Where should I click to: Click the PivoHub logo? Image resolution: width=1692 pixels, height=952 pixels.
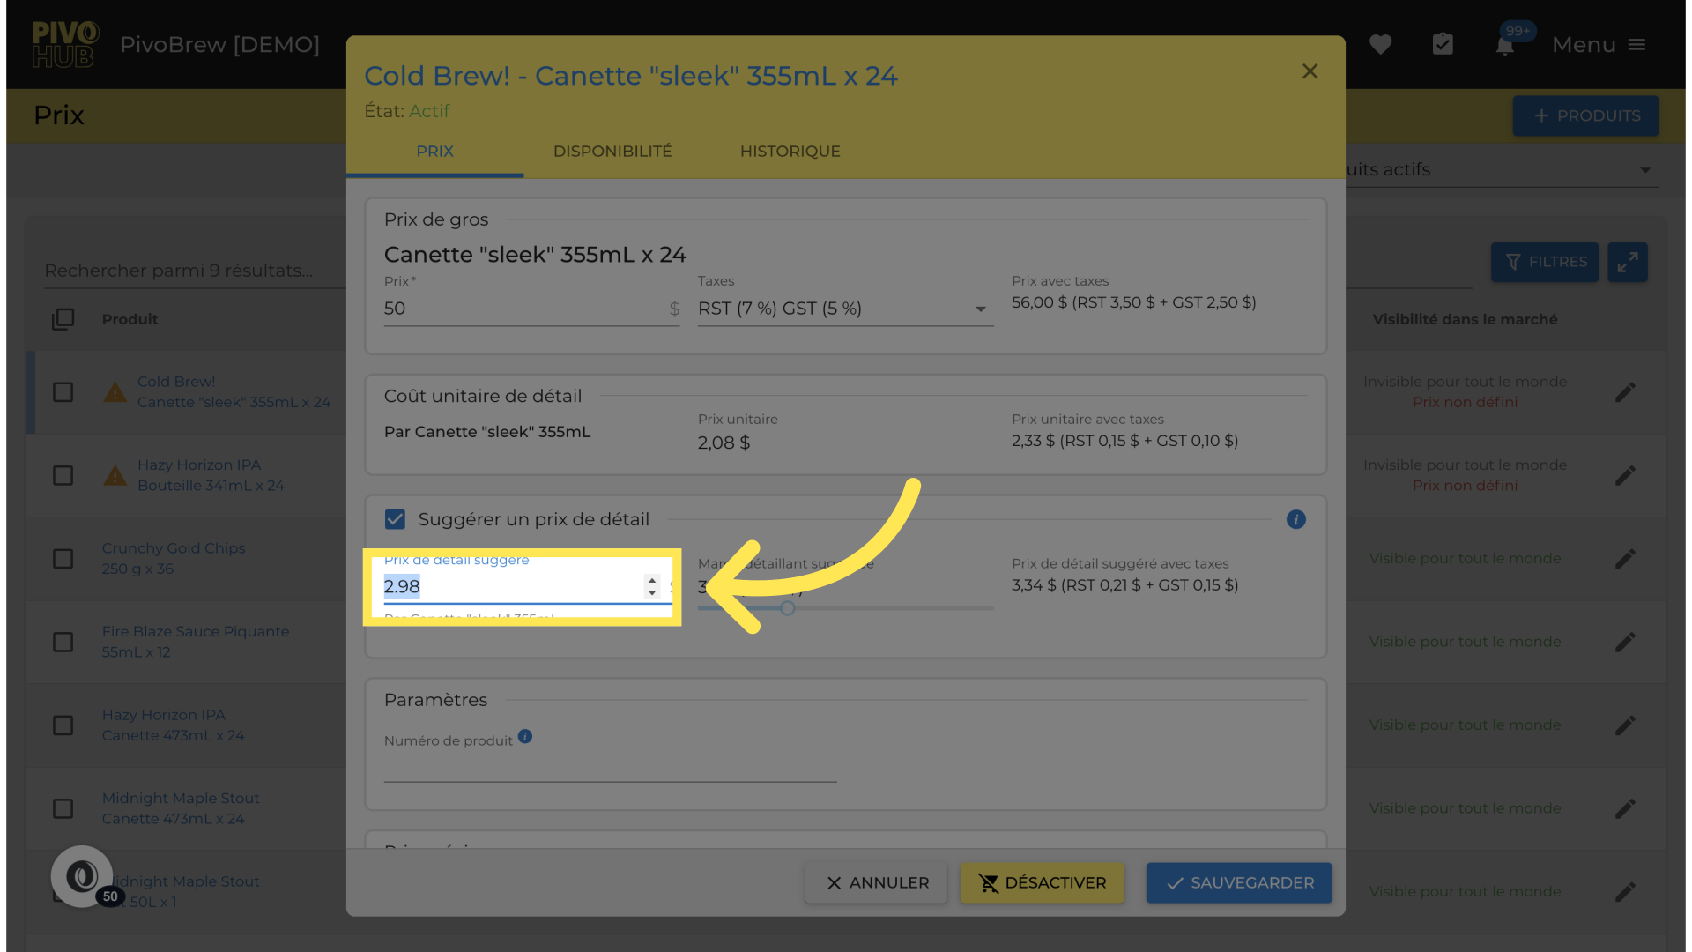click(x=64, y=44)
